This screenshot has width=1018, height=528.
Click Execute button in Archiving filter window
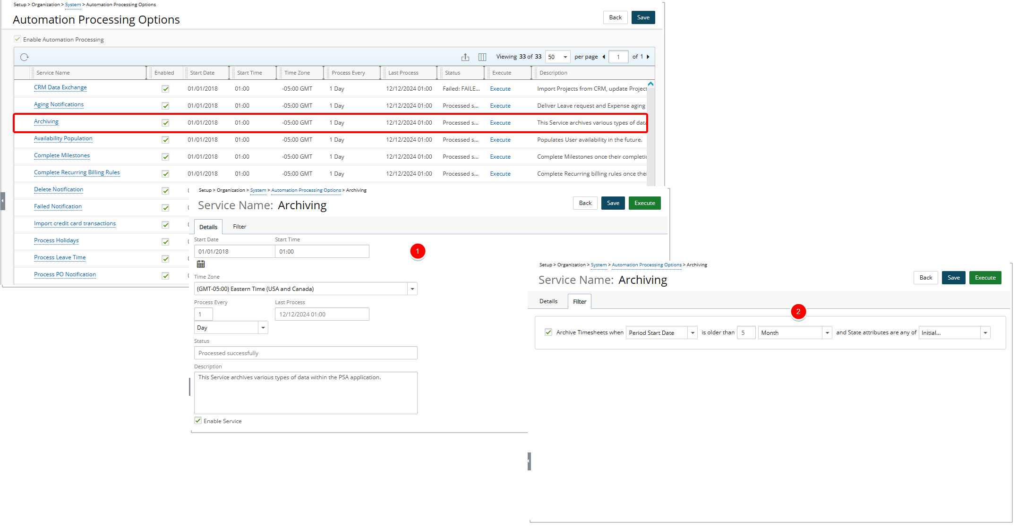click(x=985, y=278)
